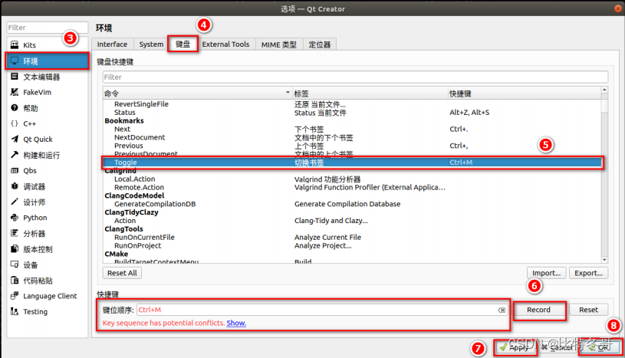Select the Status command row
This screenshot has width=625, height=358.
coord(352,113)
